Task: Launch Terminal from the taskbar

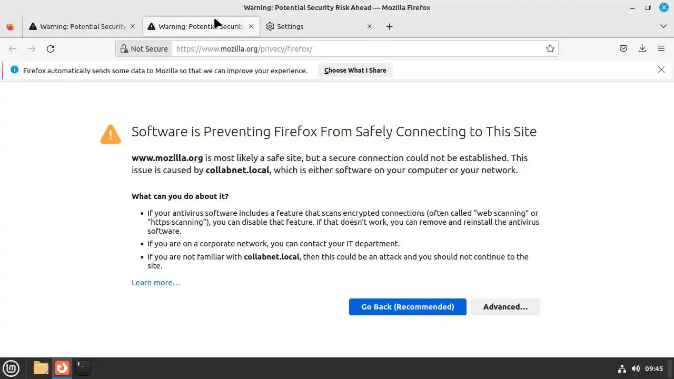Action: coord(83,367)
